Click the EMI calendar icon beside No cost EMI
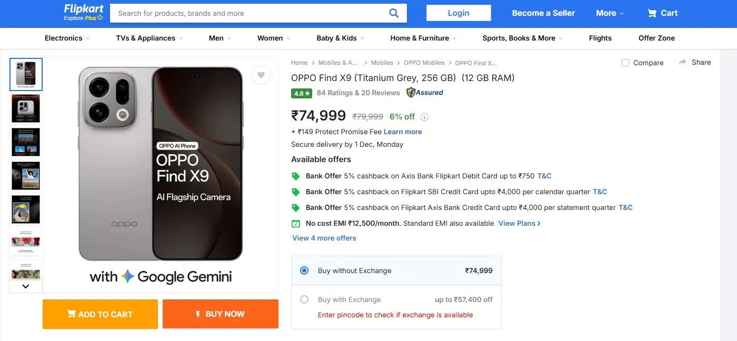 pos(296,223)
